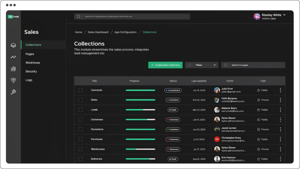
Task: Click the Published badge in Sales row
Action: pyautogui.click(x=173, y=100)
